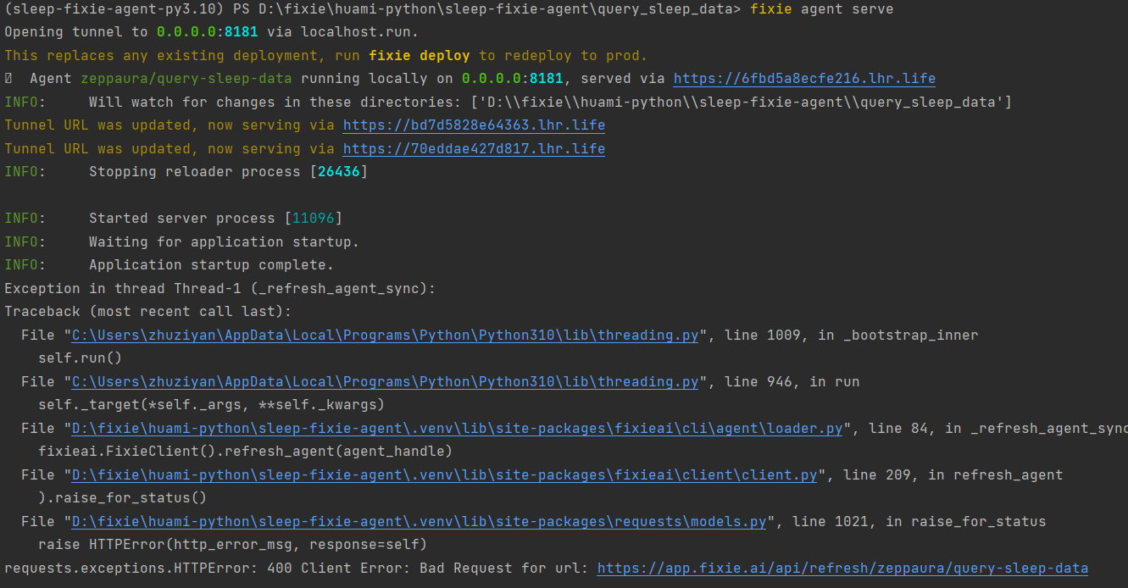Open threading.py link for line 946
Screen dimensions: 1128x588
(386, 382)
